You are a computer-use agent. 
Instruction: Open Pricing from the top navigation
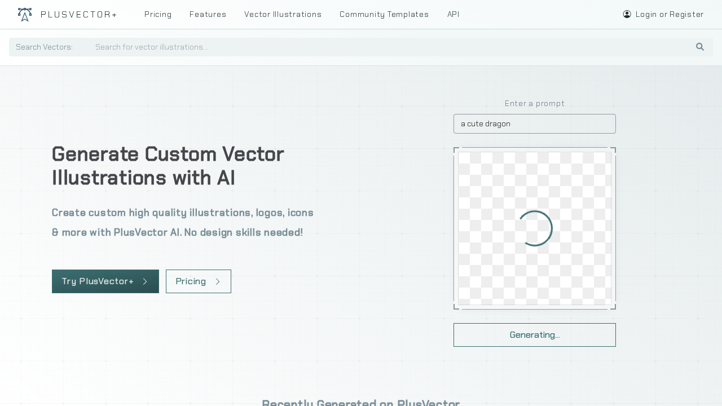(158, 15)
